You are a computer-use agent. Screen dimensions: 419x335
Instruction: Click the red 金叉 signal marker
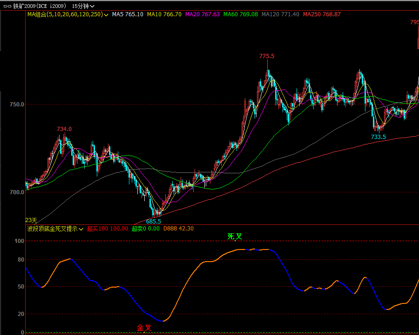pos(144,328)
